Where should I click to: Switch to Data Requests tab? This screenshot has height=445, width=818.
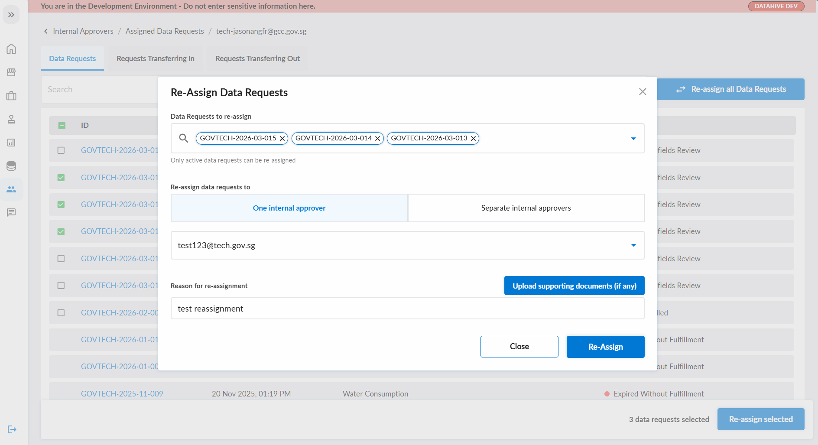point(72,58)
